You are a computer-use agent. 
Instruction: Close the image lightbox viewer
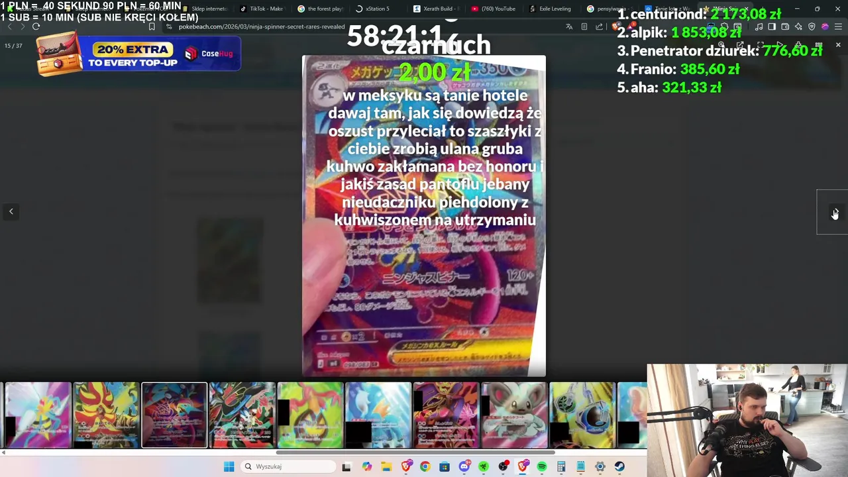pyautogui.click(x=838, y=45)
